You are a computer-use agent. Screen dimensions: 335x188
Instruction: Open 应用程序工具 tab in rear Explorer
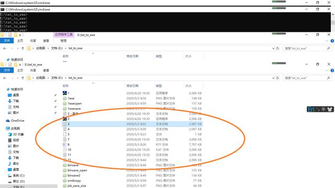click(x=63, y=34)
